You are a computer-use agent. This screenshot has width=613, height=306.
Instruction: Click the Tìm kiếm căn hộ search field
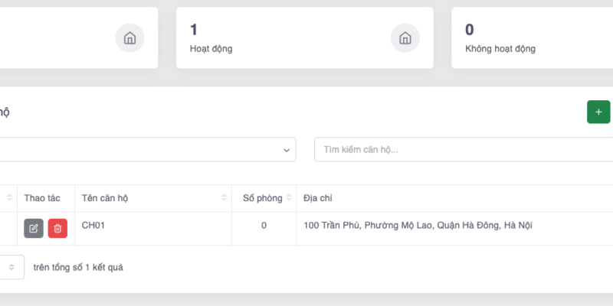click(460, 149)
